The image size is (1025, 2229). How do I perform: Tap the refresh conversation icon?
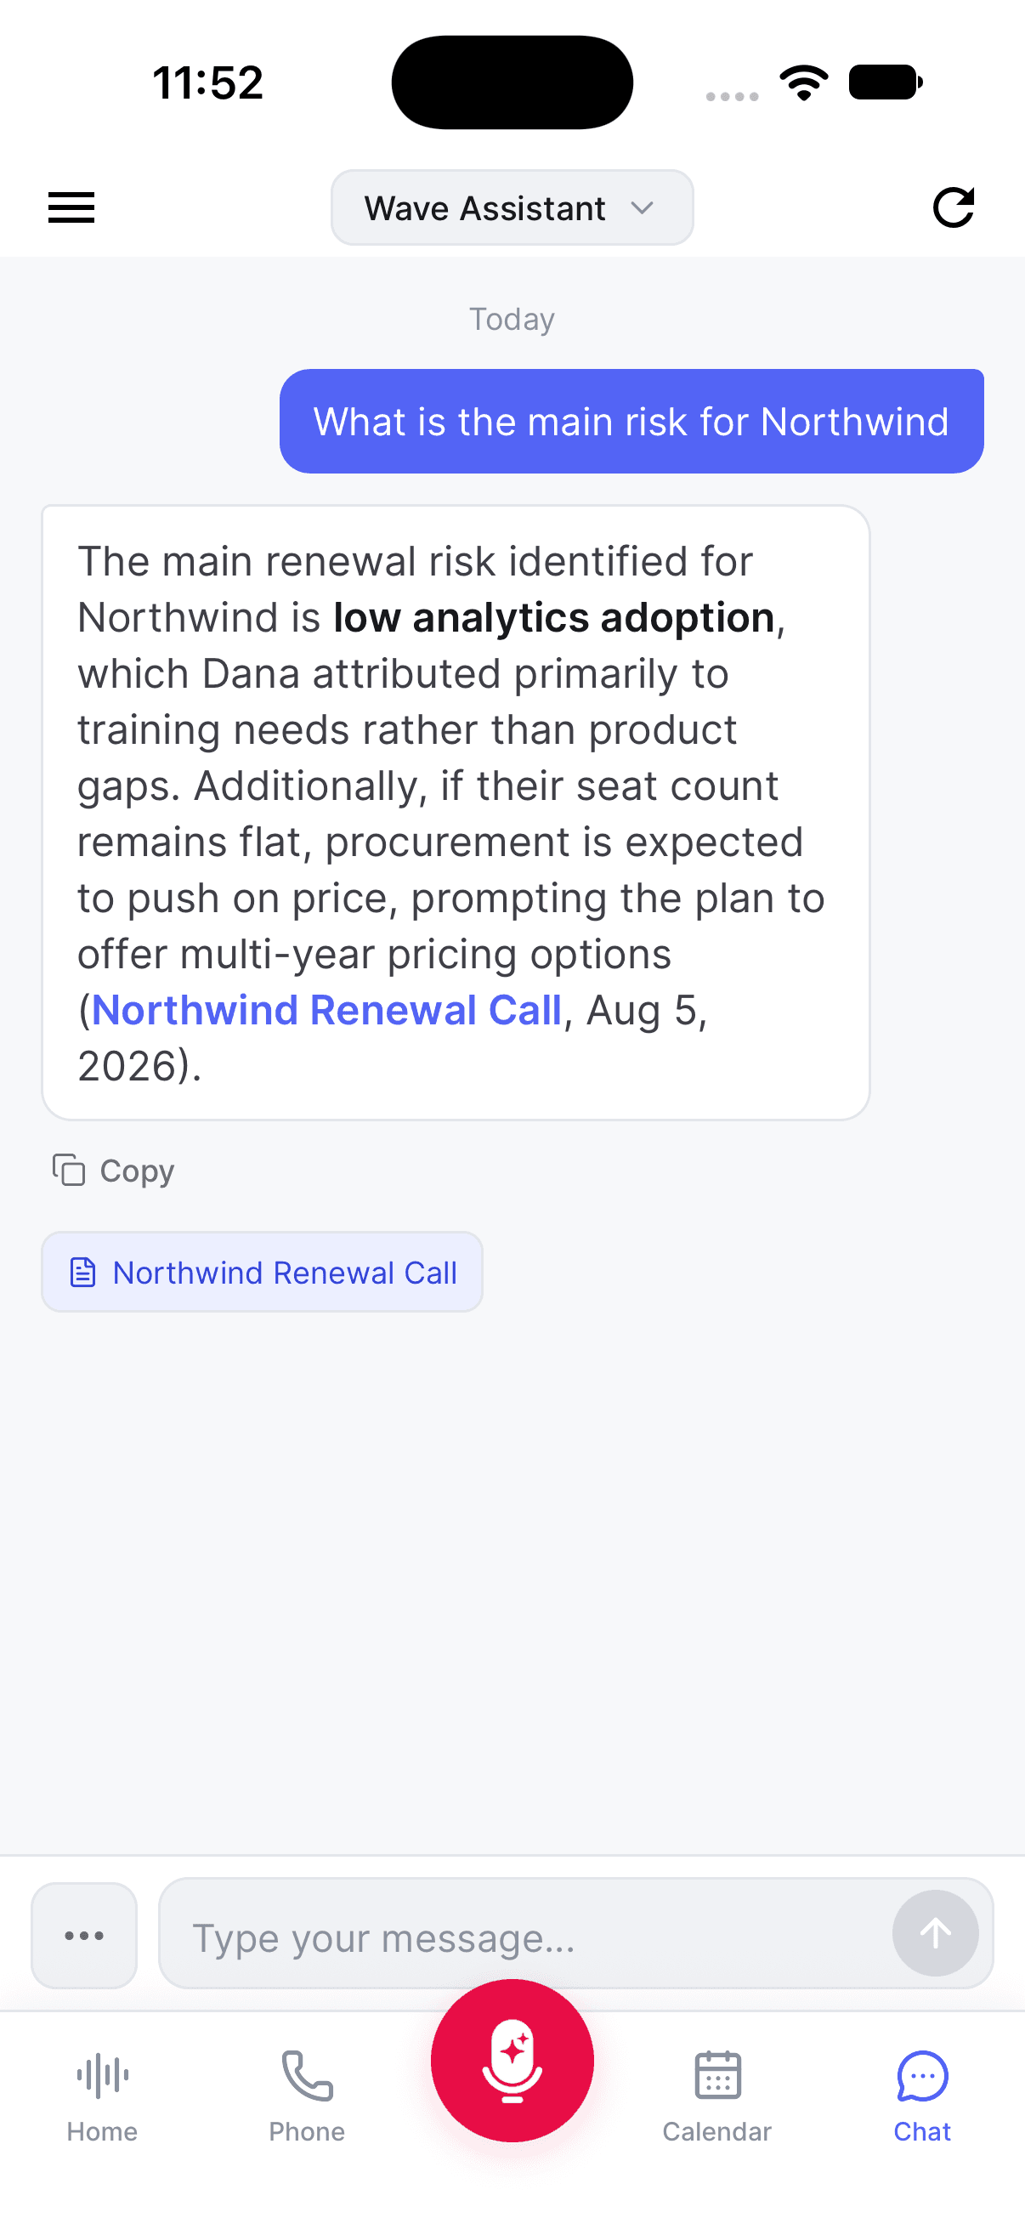pyautogui.click(x=954, y=207)
